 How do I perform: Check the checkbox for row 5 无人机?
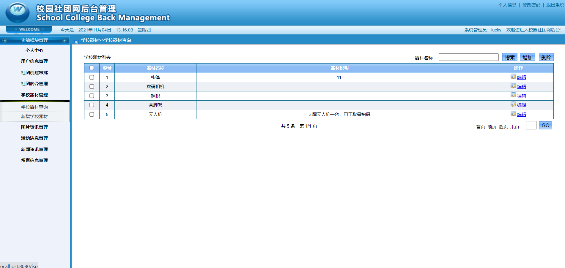click(x=92, y=114)
